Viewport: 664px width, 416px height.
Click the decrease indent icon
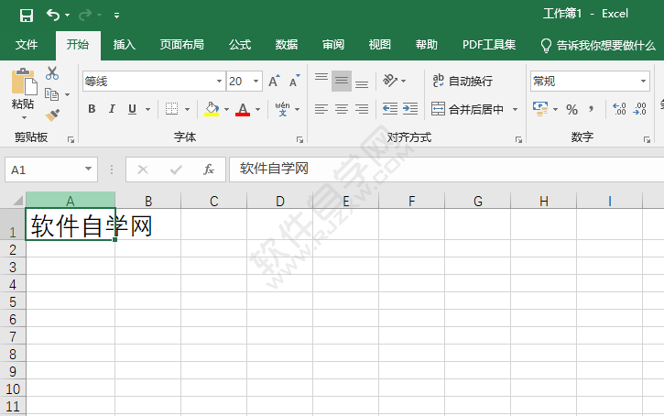(389, 109)
